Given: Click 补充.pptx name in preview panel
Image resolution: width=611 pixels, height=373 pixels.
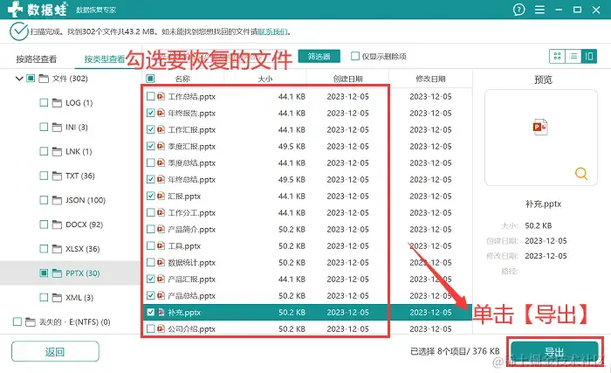Looking at the screenshot, I should [x=543, y=204].
